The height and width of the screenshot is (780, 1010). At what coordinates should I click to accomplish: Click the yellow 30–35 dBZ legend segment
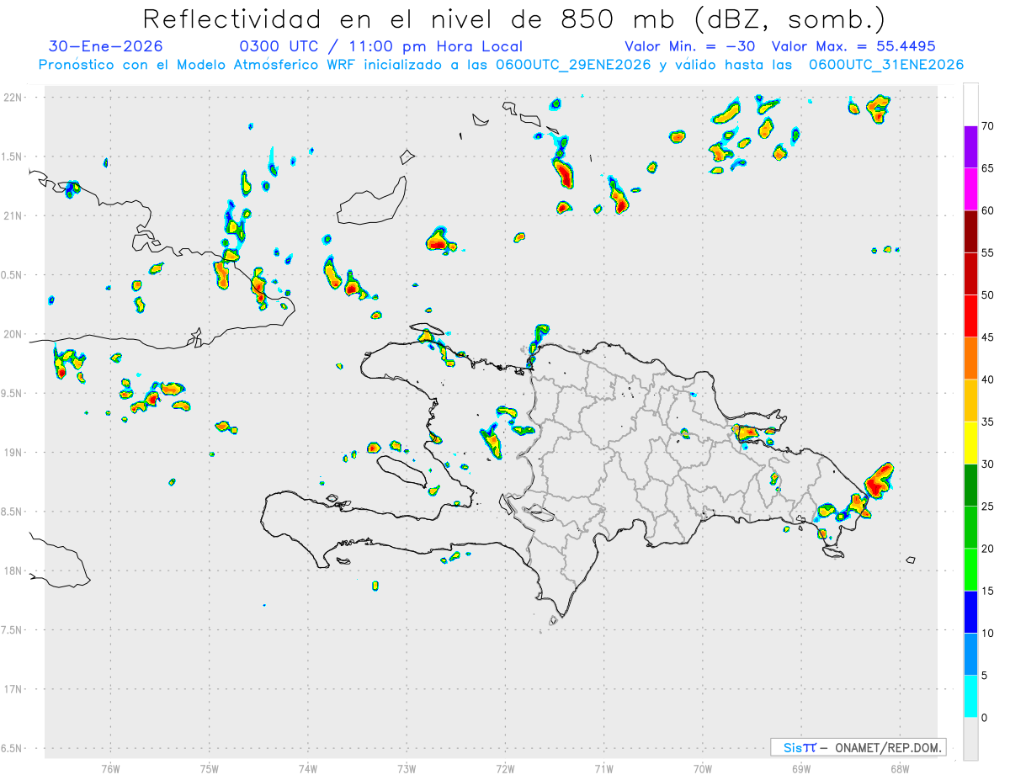970,443
